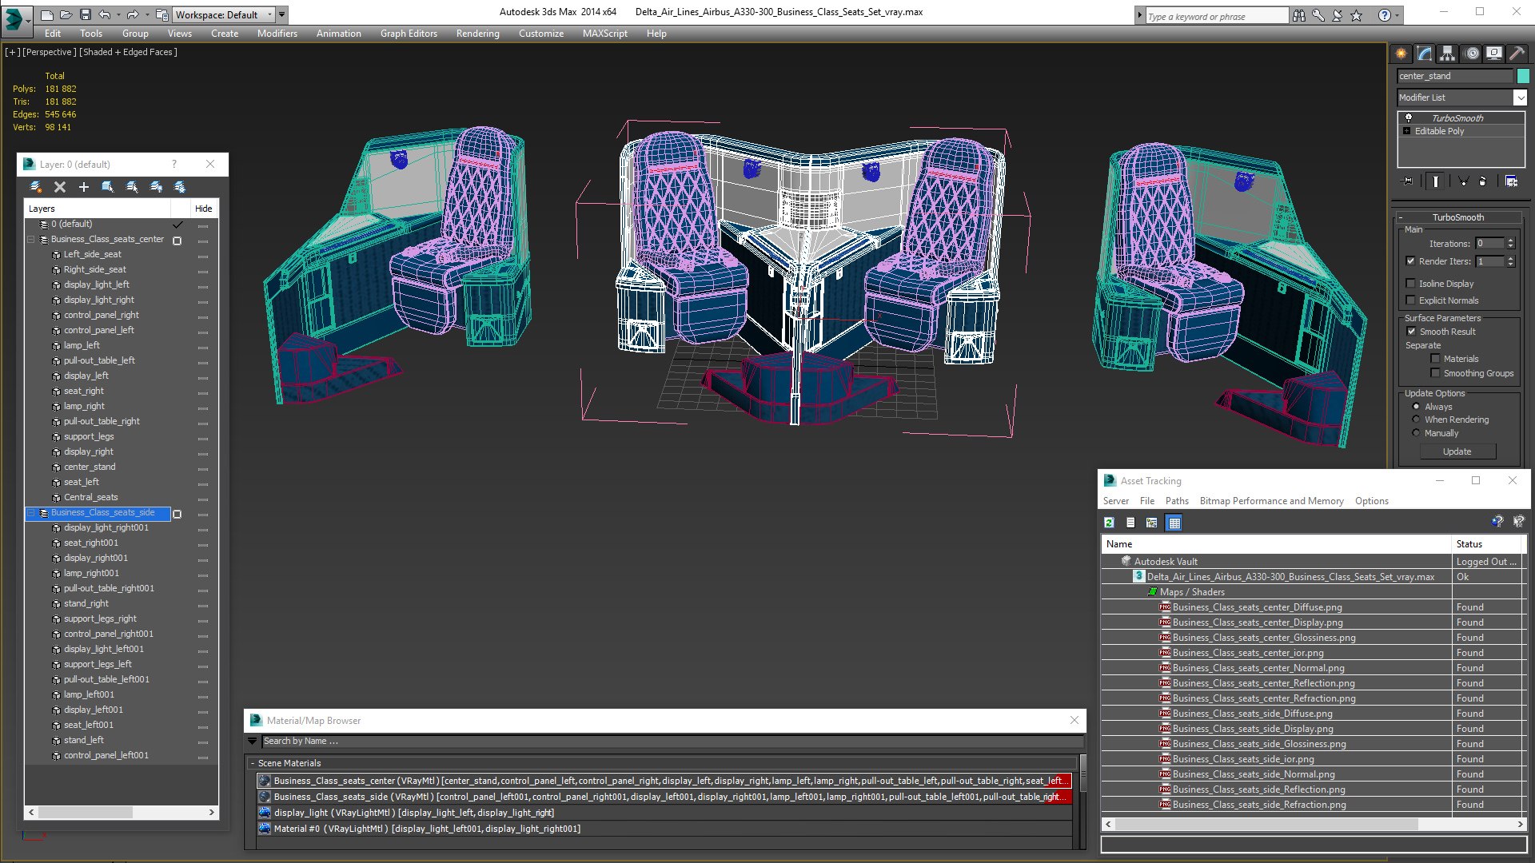Open Configure Modifier Sets icon

[x=1511, y=181]
